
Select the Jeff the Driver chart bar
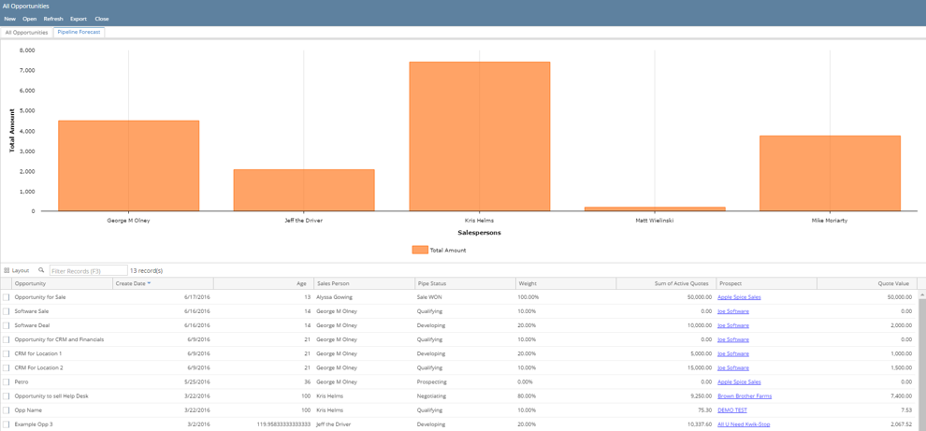[304, 190]
